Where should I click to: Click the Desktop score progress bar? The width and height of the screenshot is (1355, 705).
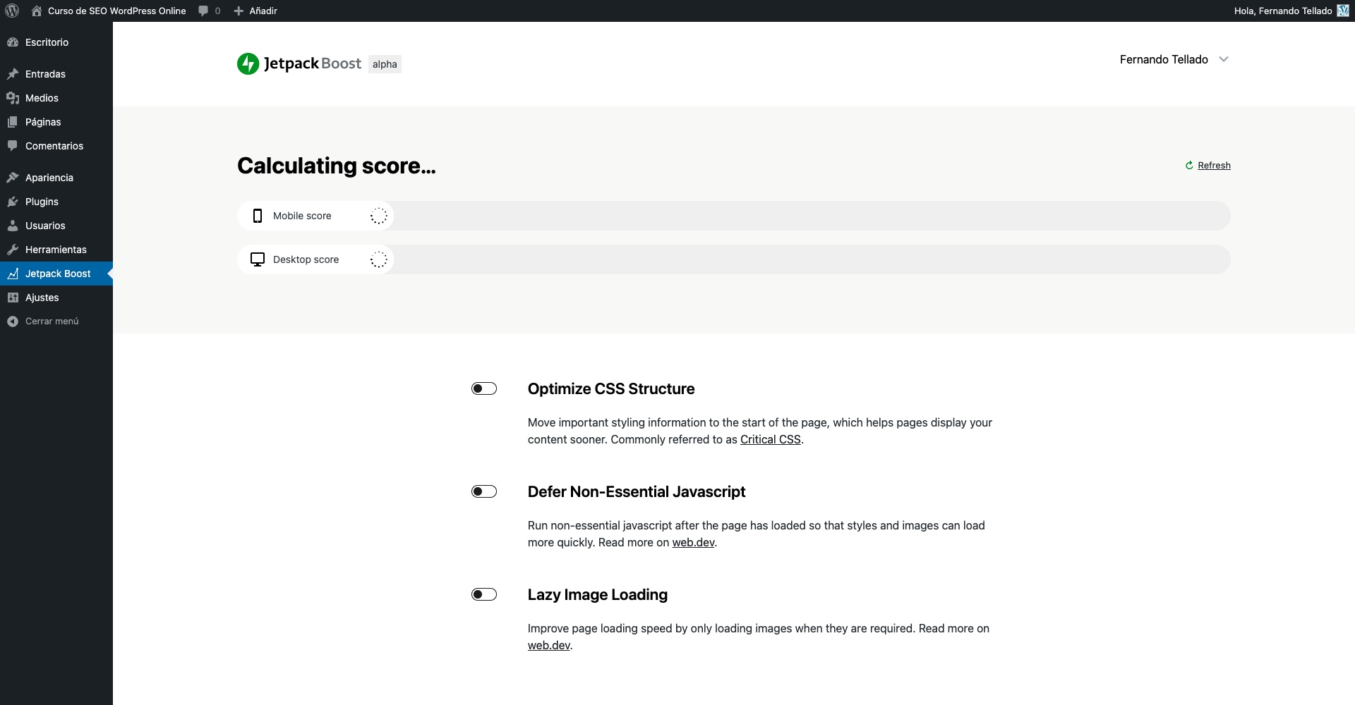[734, 259]
